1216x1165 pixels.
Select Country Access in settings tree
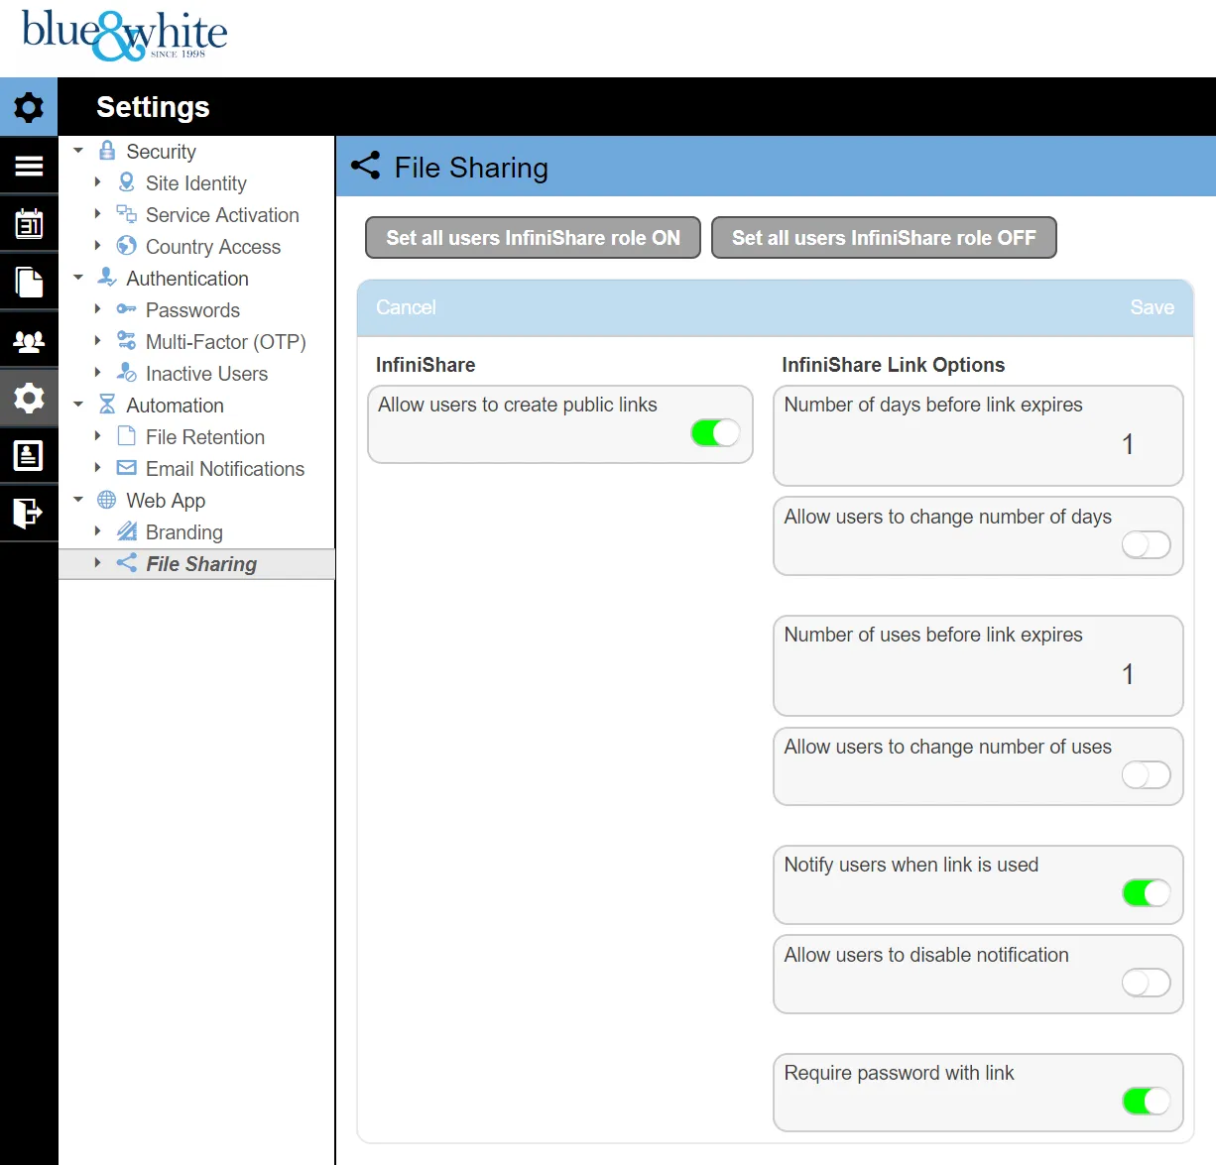pyautogui.click(x=212, y=247)
